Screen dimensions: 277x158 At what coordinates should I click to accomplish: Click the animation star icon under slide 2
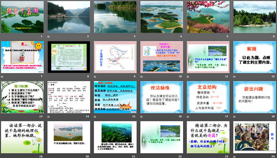[49, 37]
